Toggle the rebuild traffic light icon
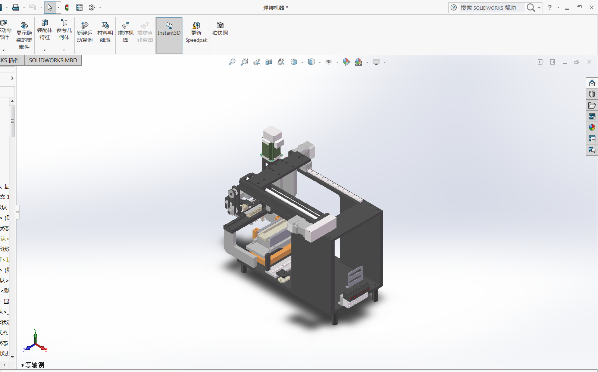 [x=67, y=7]
